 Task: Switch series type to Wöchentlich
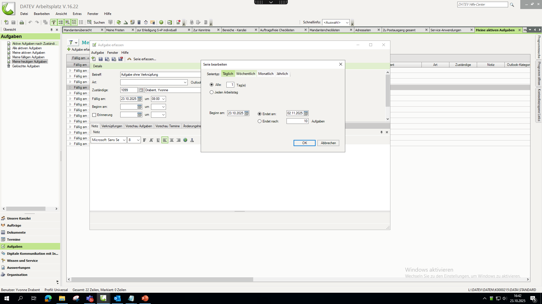[245, 74]
